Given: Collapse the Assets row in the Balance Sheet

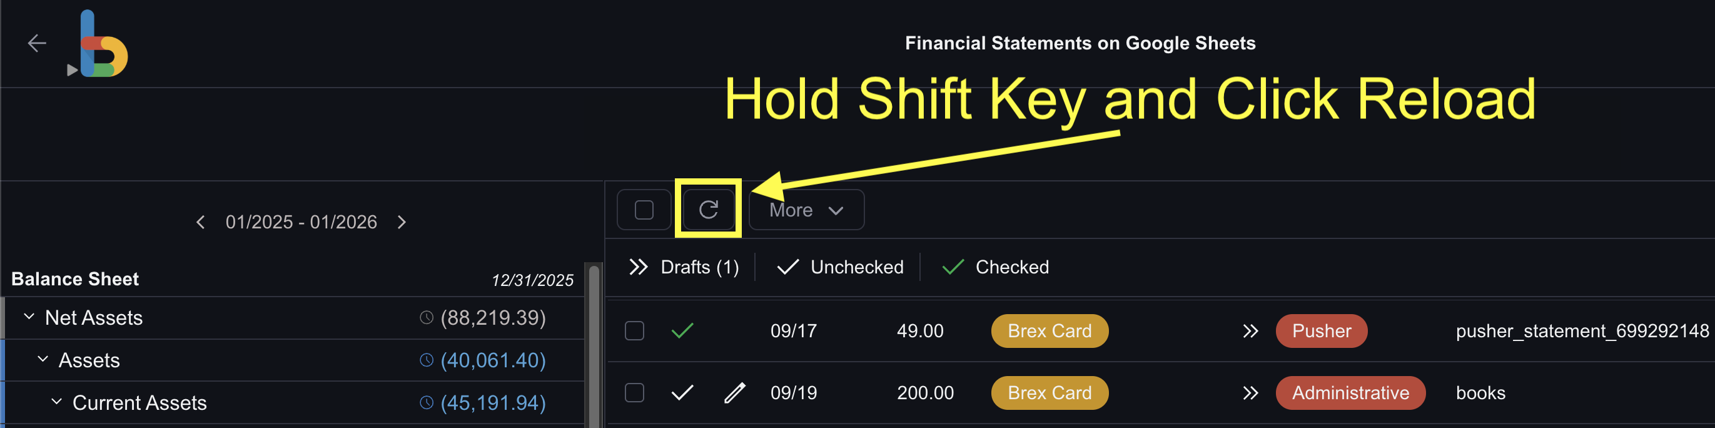Looking at the screenshot, I should [x=43, y=359].
